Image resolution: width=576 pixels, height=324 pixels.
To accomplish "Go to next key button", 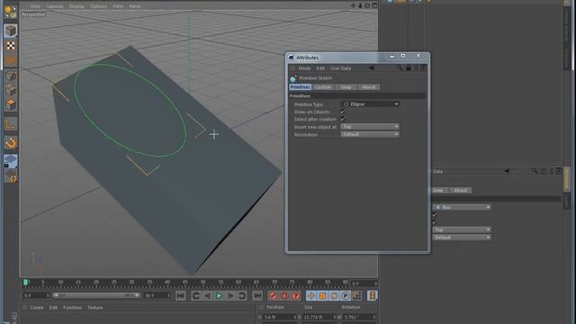I will [x=242, y=296].
